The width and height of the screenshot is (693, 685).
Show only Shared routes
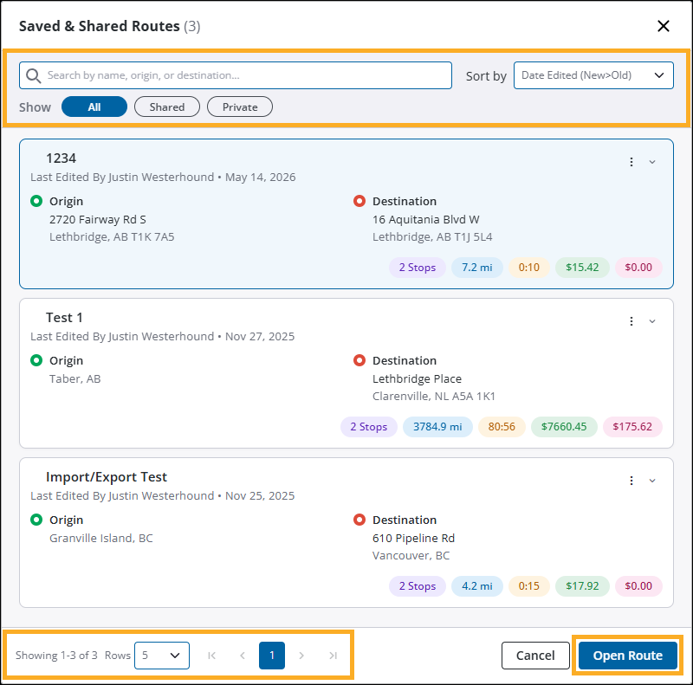[167, 107]
